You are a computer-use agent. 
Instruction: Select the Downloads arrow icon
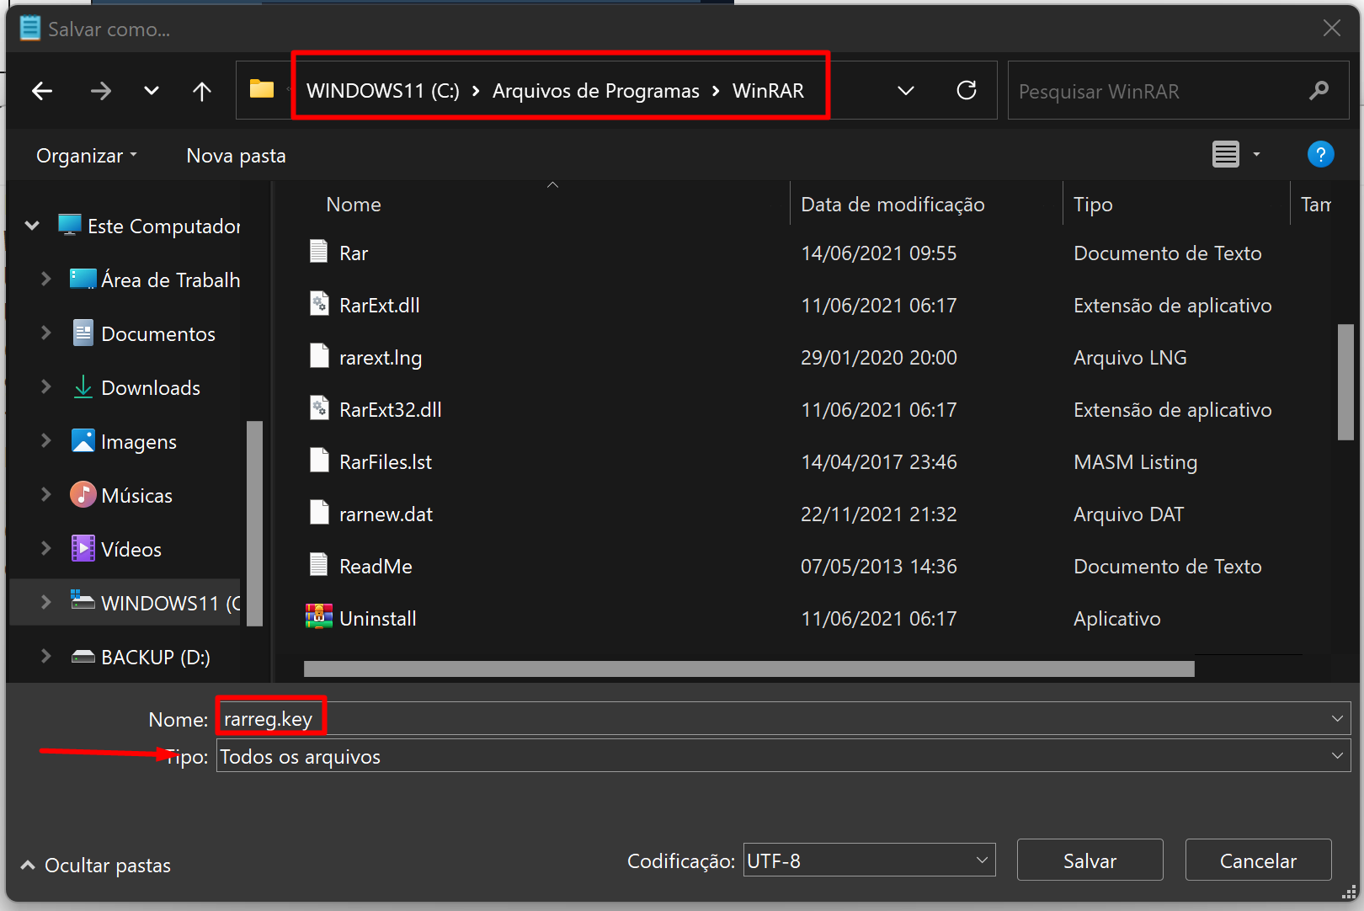(x=83, y=386)
